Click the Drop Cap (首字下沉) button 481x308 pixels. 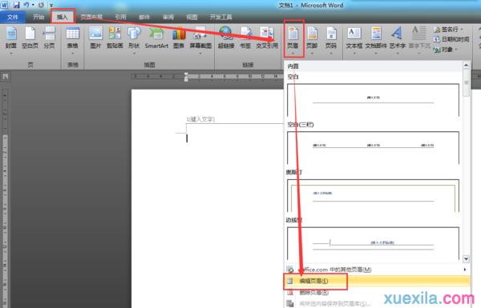419,41
